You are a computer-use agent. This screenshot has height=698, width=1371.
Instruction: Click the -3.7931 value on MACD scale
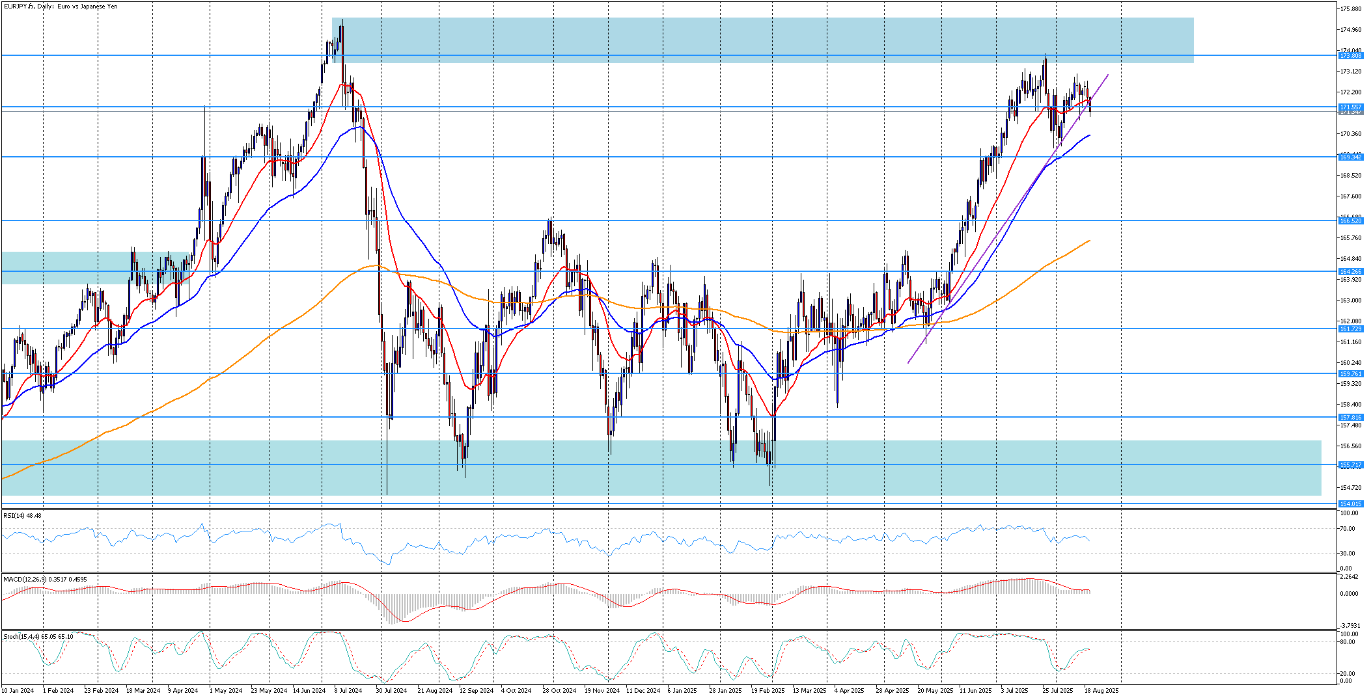tap(1350, 626)
